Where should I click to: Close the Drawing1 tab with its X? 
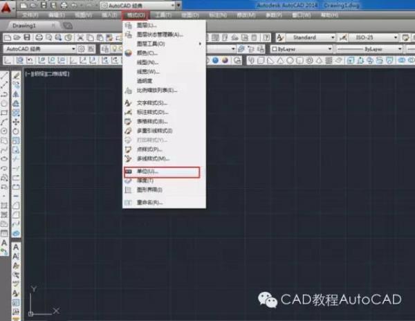point(53,26)
